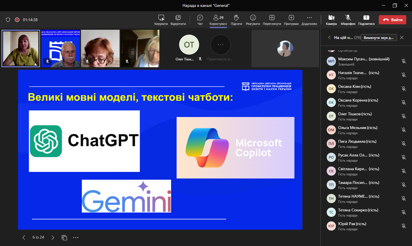The height and width of the screenshot is (246, 412).
Task: Open the Chat panel
Action: click(200, 20)
